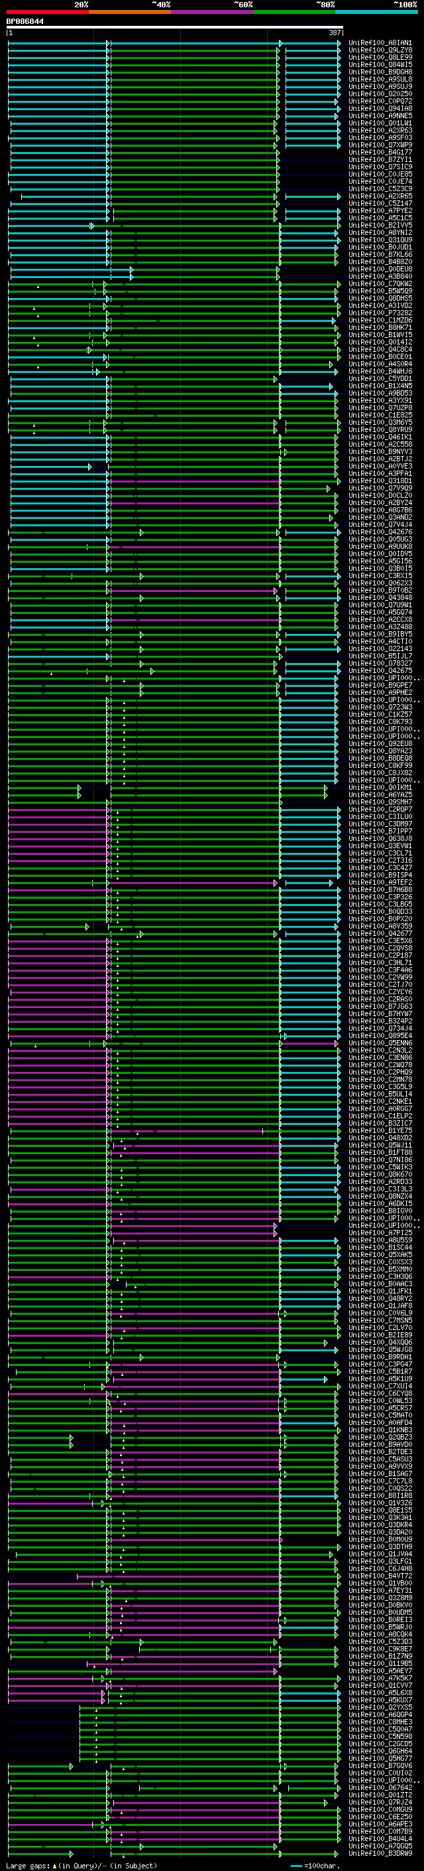The height and width of the screenshot is (1871, 424).
Task: Select the UniRef100_A5C1C5 label
Action: [380, 218]
